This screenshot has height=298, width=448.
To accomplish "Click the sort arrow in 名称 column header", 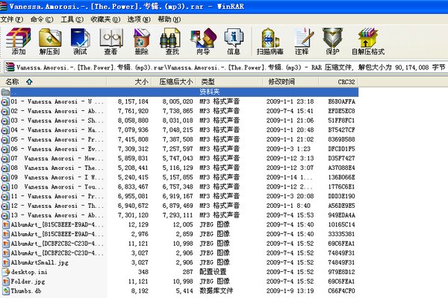I will (x=29, y=82).
